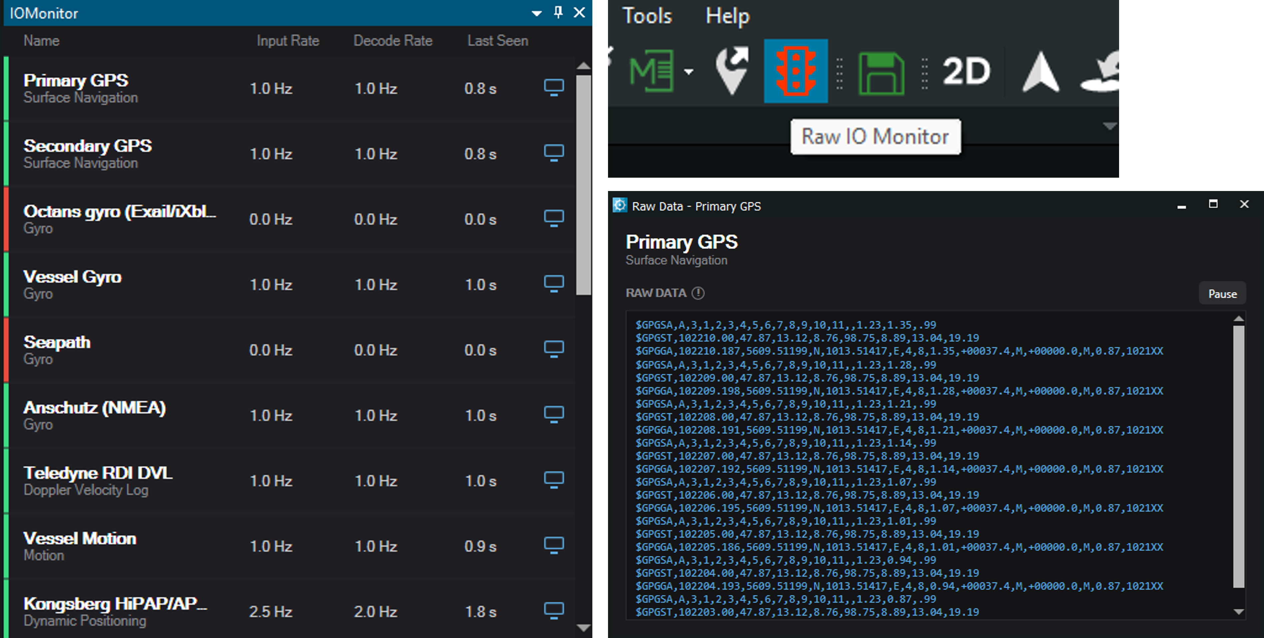Click the raw data vertical scrollbar thumb

pos(1238,456)
